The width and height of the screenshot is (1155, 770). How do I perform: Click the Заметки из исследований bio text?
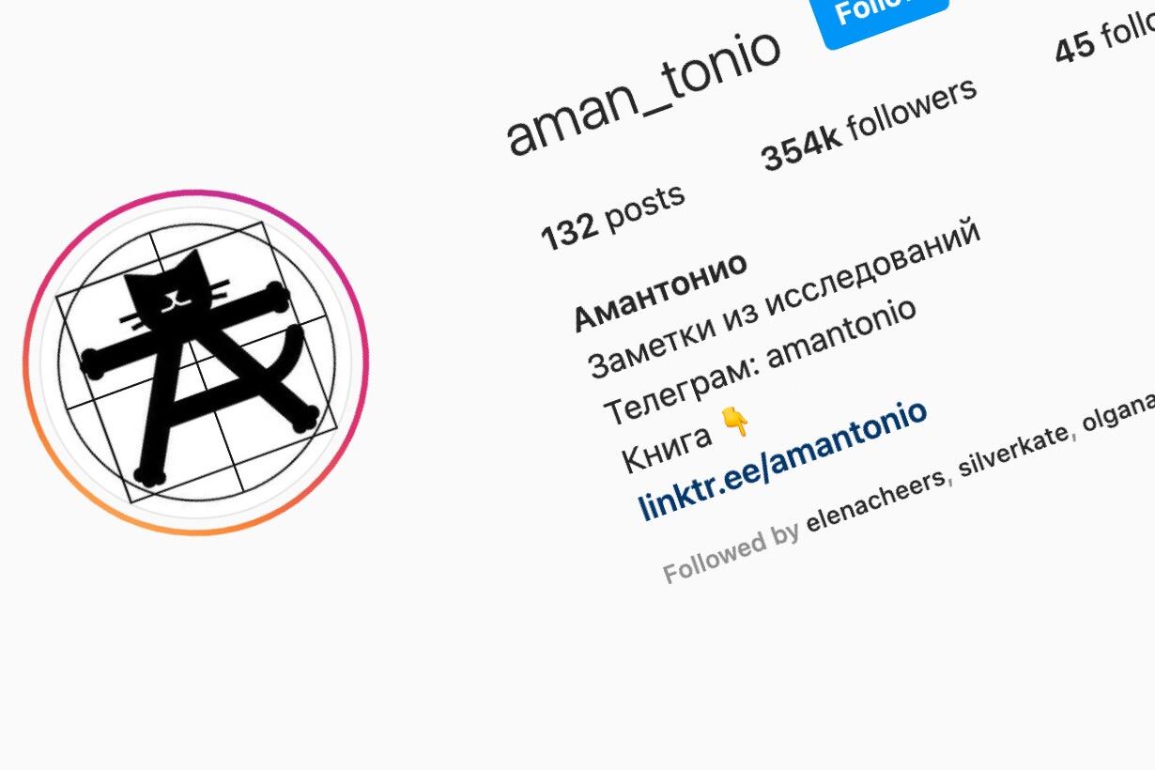[x=784, y=299]
